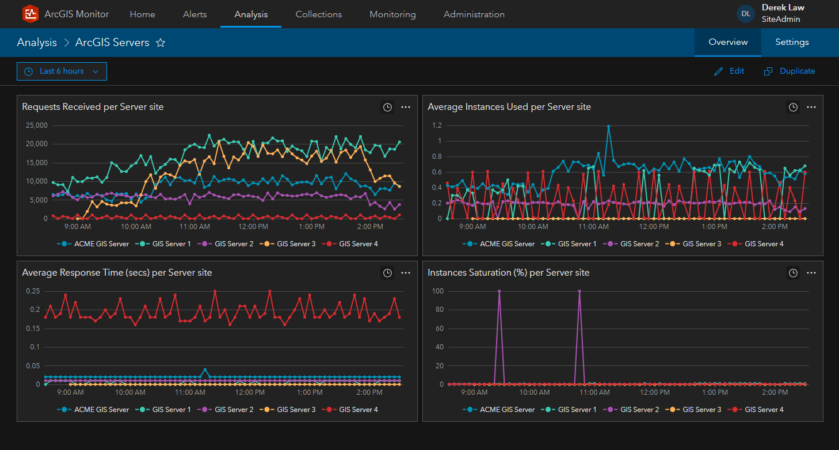Screen dimensions: 839x450
Task: Click the Requests Received per Server site title
Action: [93, 107]
